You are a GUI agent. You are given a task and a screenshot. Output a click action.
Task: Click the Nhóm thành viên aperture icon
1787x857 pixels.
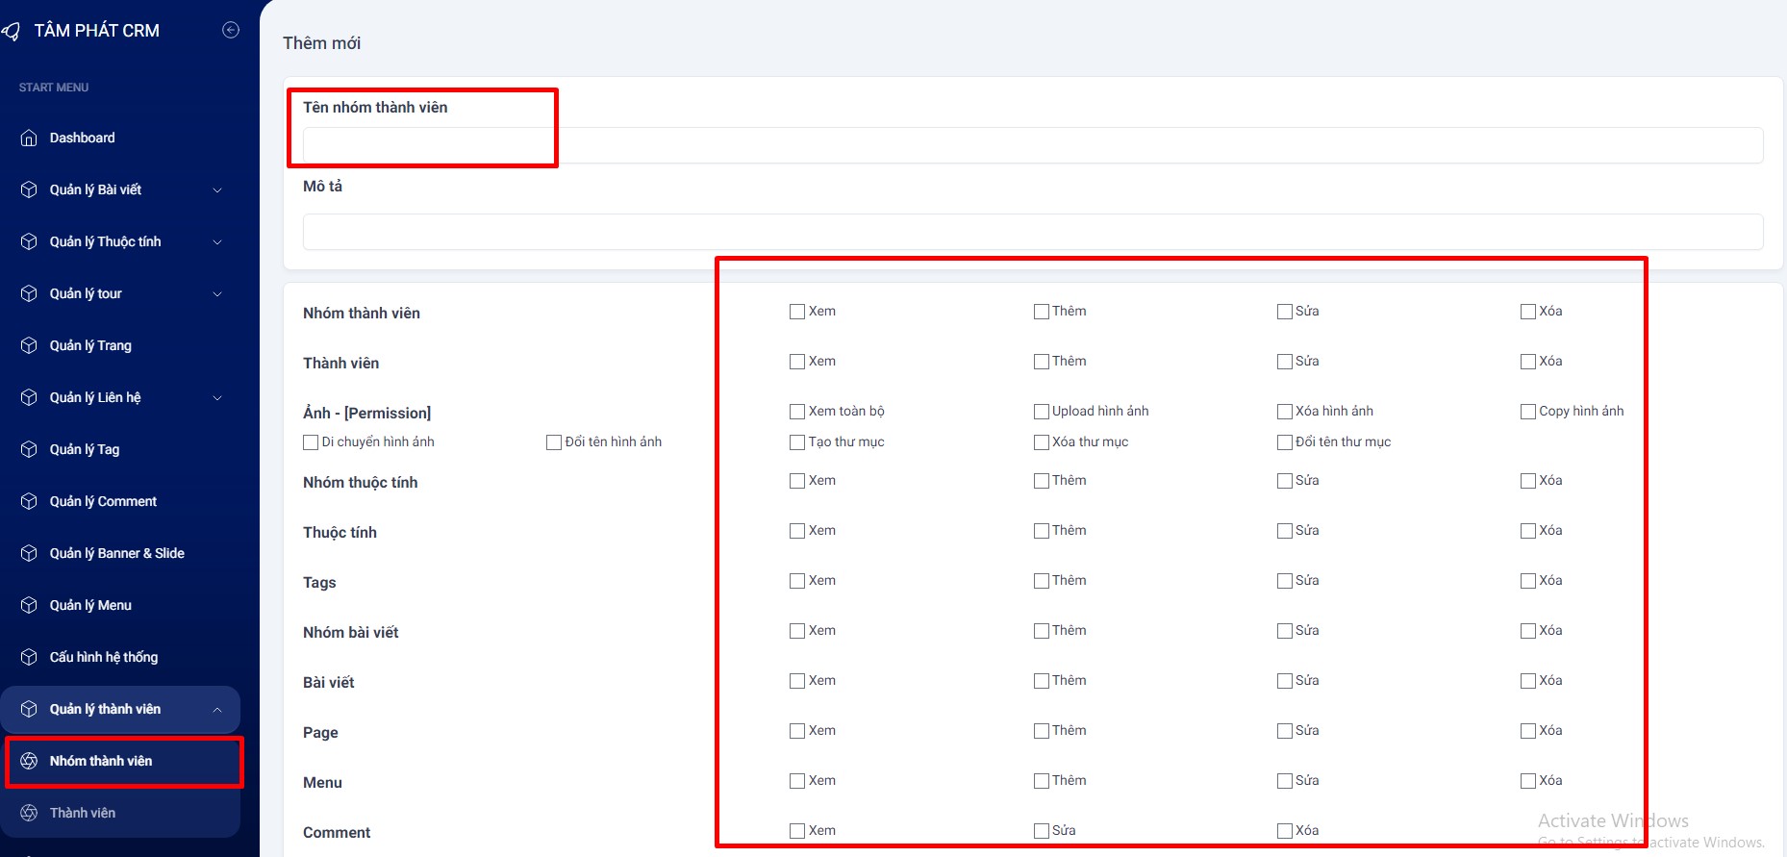(29, 761)
